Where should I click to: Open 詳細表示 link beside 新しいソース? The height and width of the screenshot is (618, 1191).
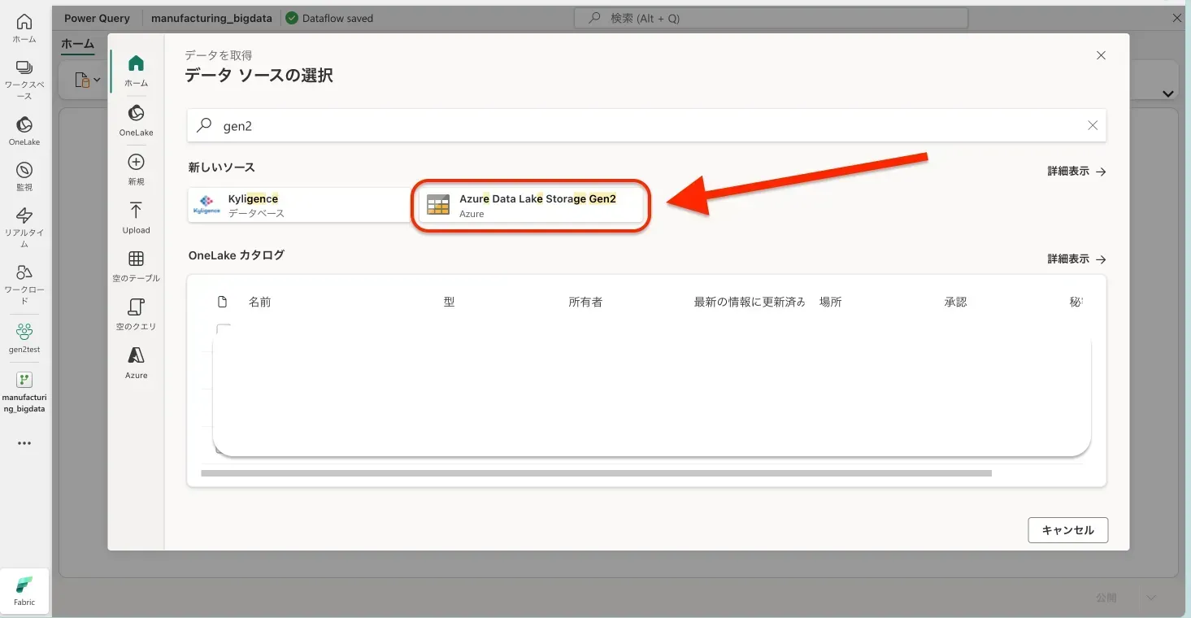point(1076,172)
